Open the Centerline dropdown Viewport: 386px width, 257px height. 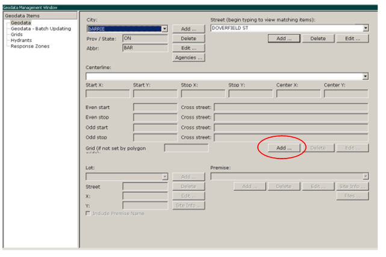click(x=366, y=76)
